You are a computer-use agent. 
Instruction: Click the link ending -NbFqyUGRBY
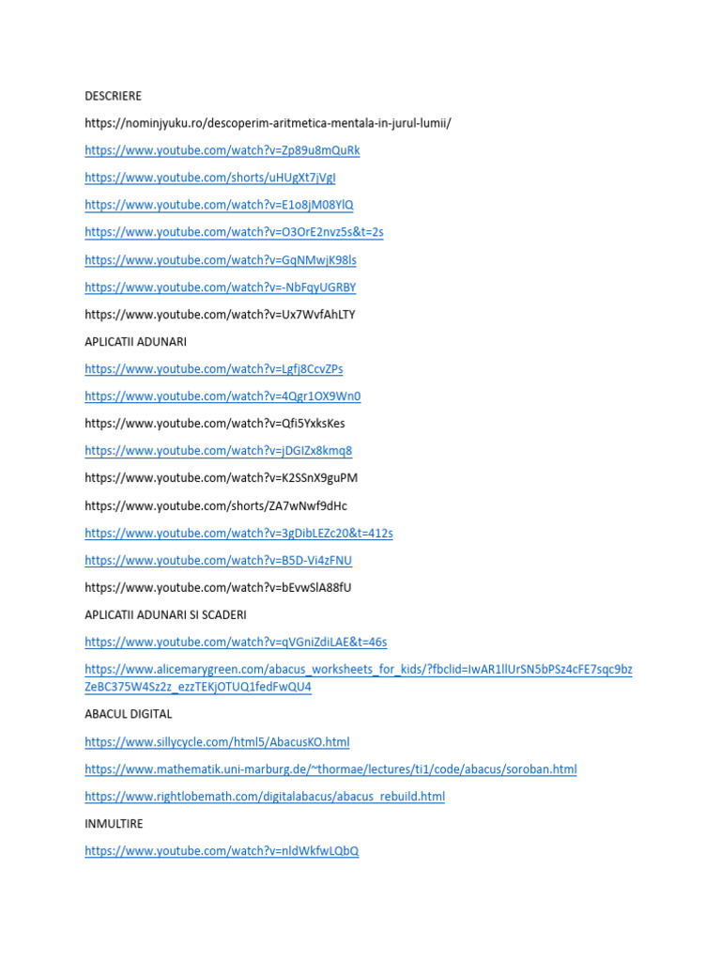tap(220, 287)
